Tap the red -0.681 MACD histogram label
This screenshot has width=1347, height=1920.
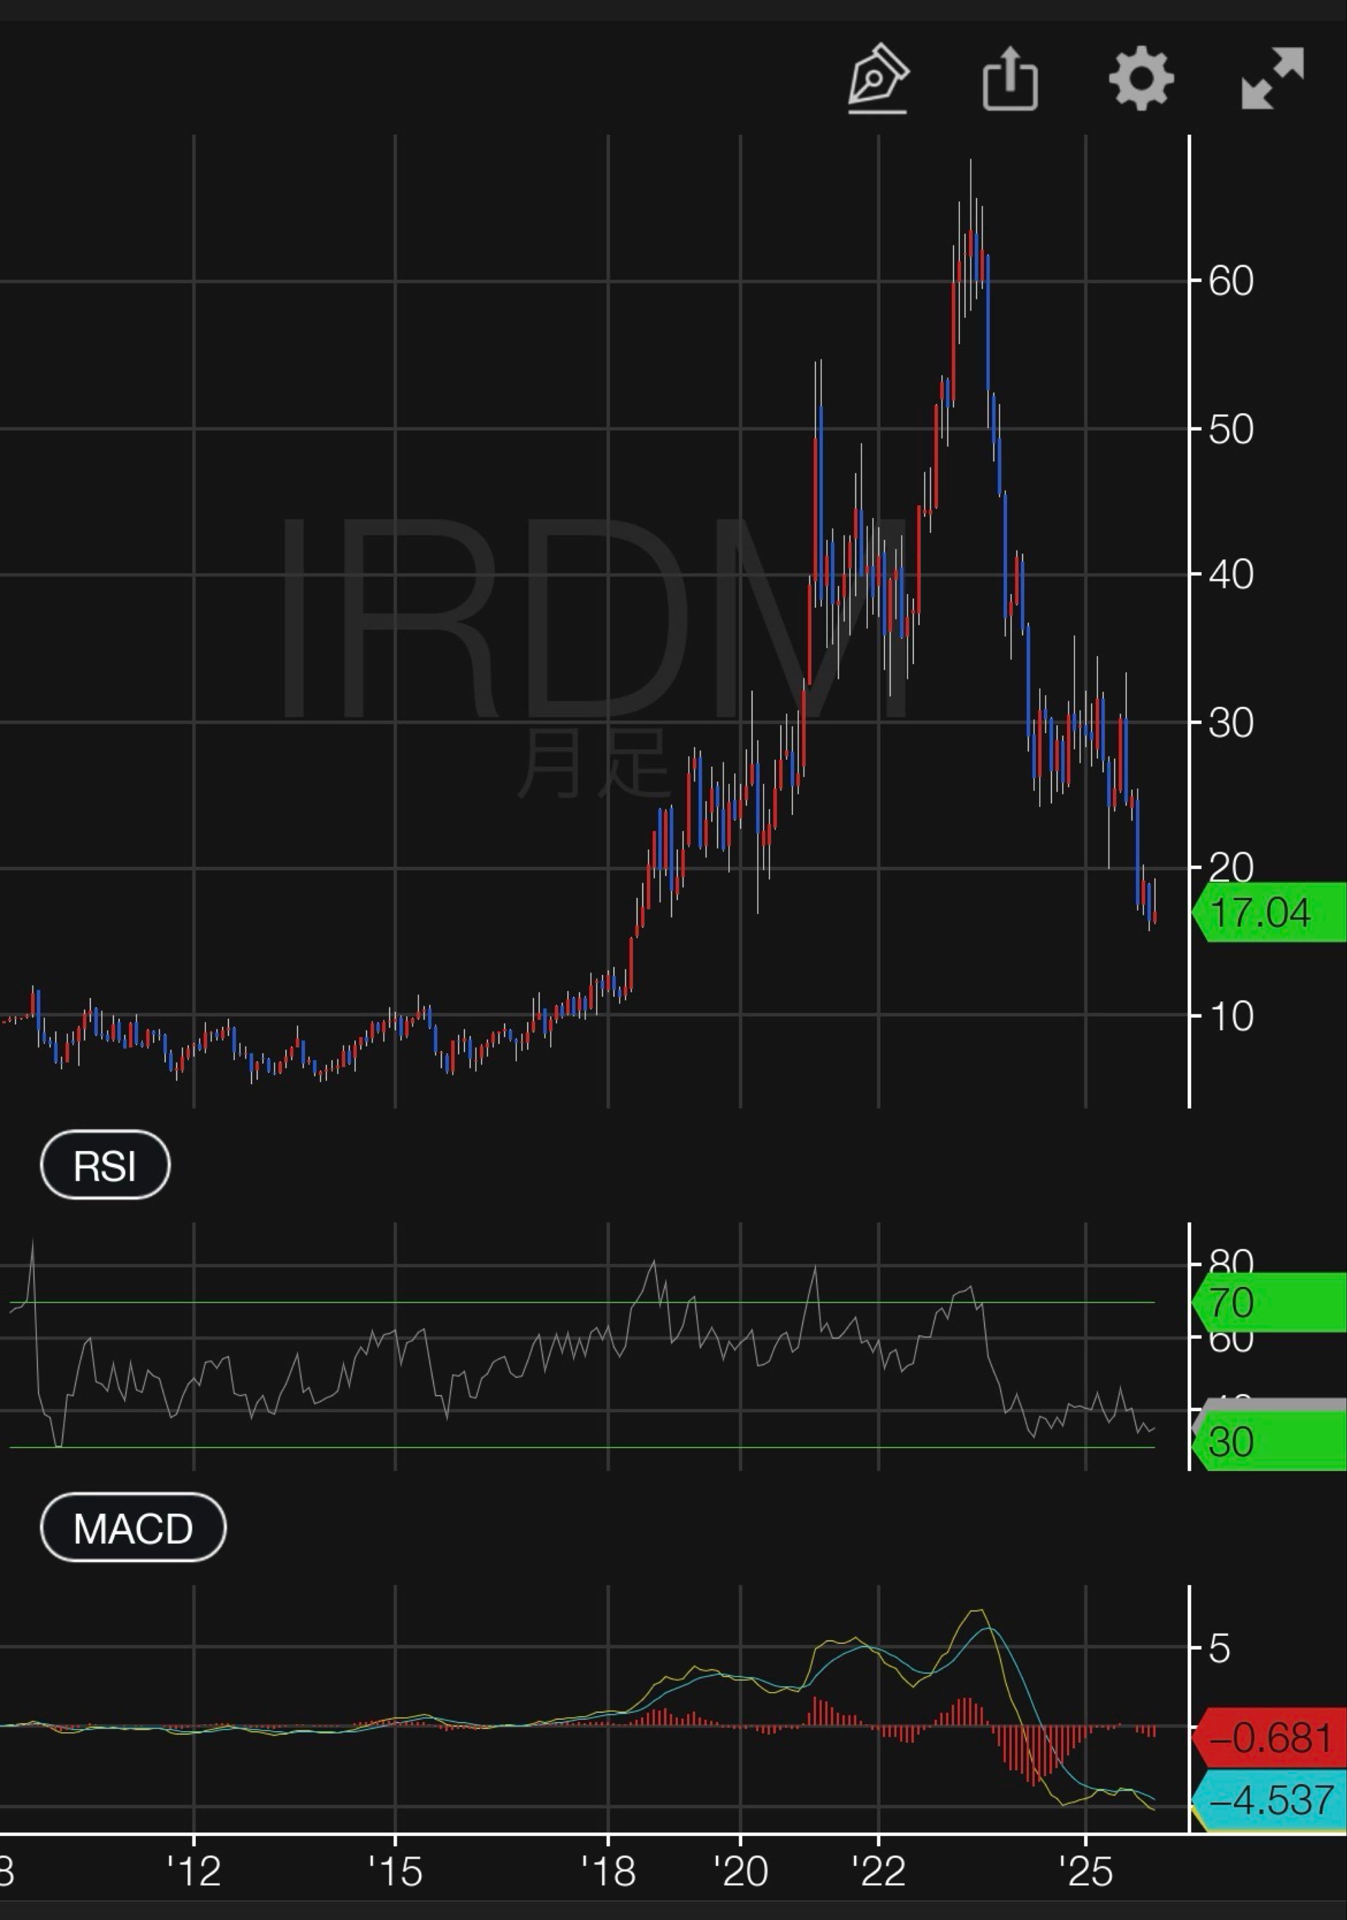(x=1269, y=1739)
